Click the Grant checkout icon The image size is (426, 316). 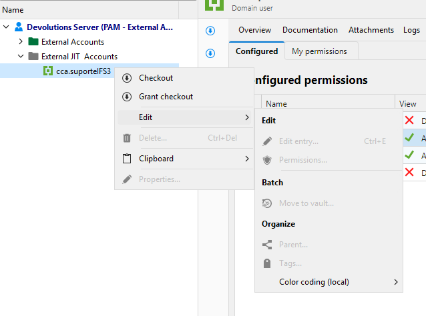tap(127, 97)
